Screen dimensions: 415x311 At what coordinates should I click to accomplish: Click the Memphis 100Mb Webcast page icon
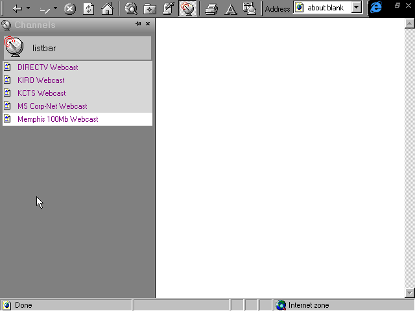pos(7,119)
